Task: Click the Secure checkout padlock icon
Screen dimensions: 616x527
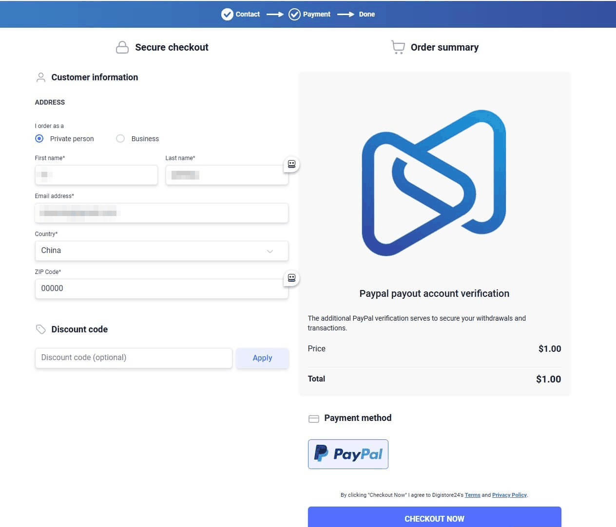Action: click(x=122, y=47)
